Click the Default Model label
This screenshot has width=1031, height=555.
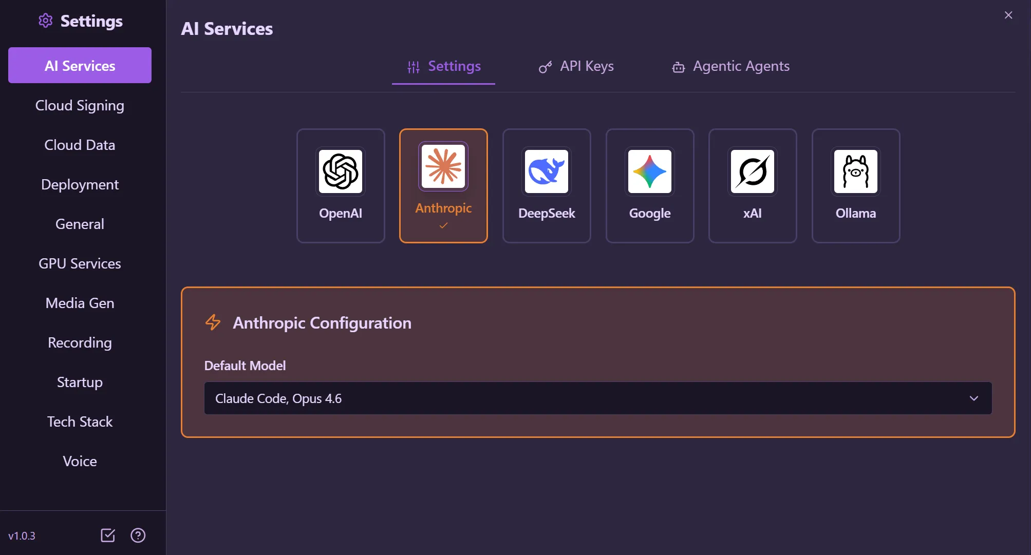tap(245, 366)
